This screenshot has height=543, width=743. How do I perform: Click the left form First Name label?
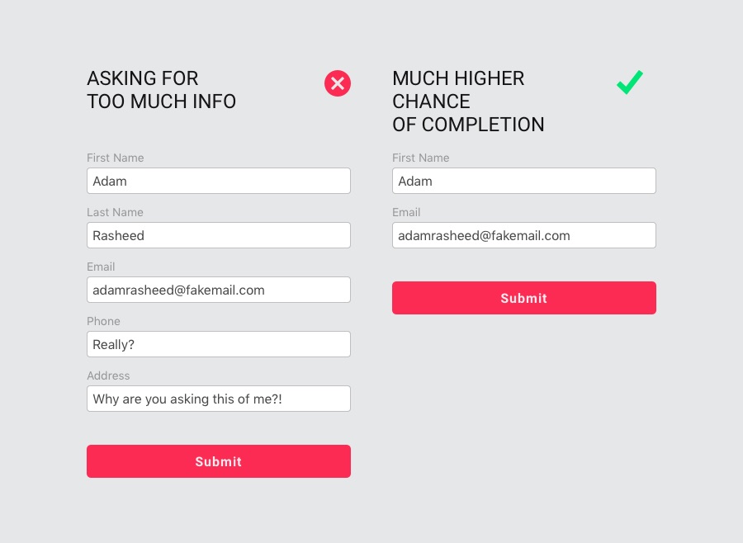[x=115, y=158]
